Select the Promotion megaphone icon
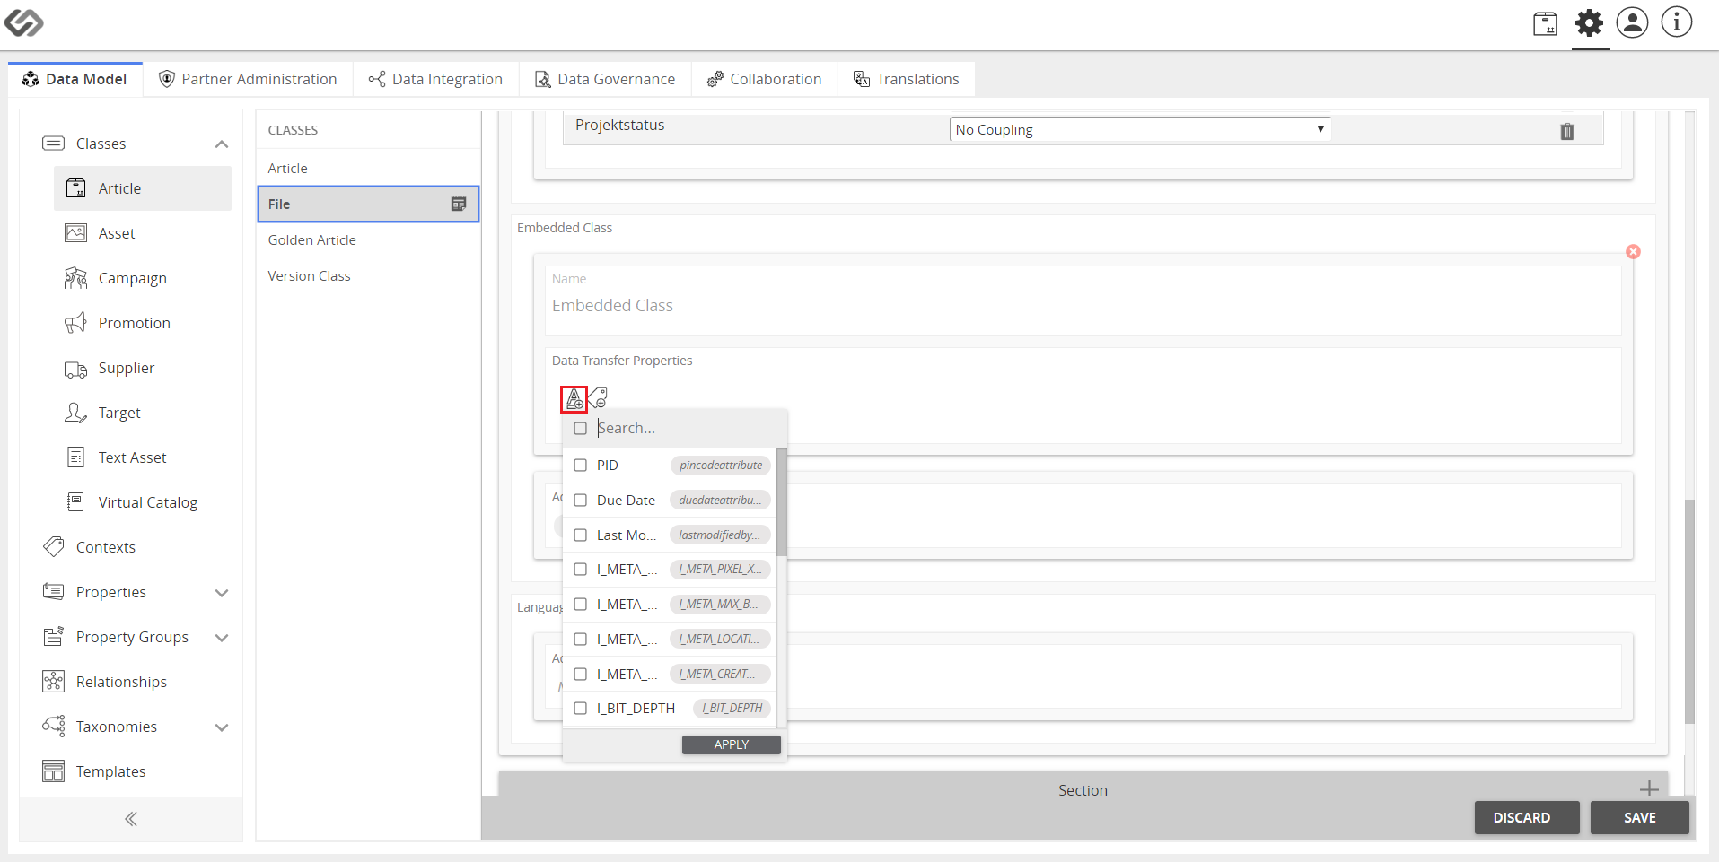 pyautogui.click(x=76, y=323)
